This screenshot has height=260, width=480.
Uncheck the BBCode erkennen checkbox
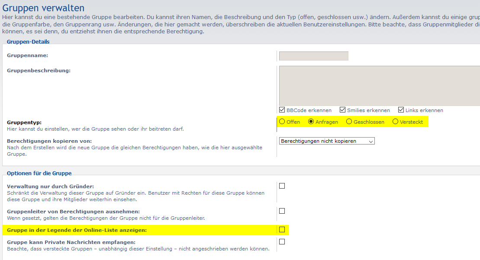click(x=282, y=110)
